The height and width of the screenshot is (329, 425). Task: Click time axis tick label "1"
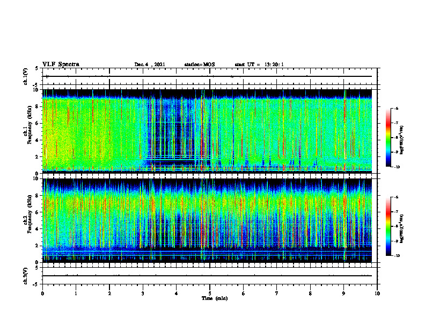[76, 294]
